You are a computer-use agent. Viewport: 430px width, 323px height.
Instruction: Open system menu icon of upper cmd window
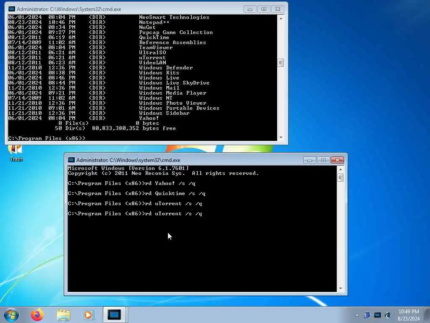click(x=11, y=9)
